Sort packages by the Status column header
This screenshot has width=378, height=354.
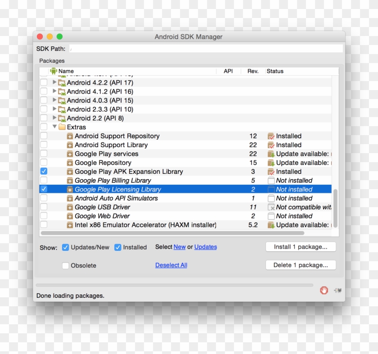click(x=275, y=71)
